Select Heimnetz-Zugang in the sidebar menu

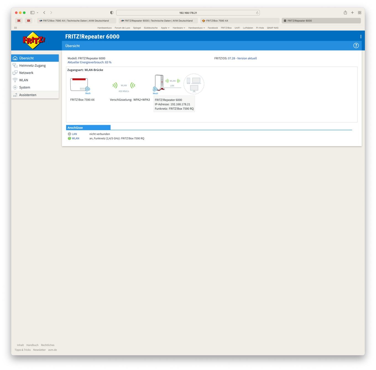click(x=35, y=66)
